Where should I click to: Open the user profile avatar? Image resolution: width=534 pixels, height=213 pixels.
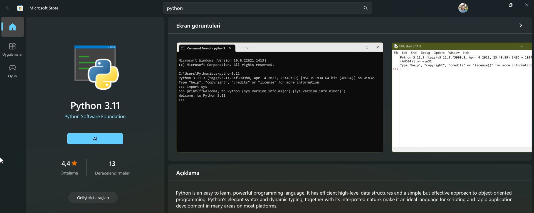[x=463, y=8]
